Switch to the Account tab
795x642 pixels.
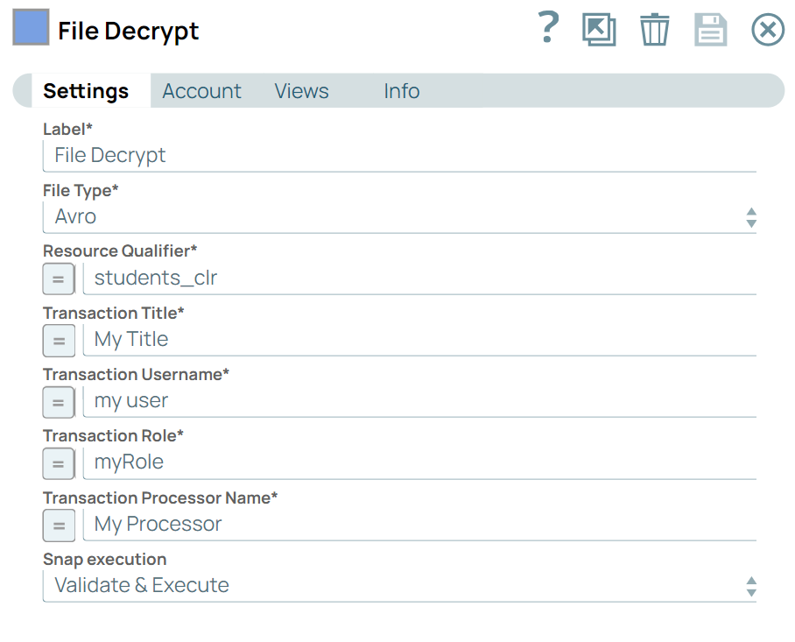[x=201, y=91]
